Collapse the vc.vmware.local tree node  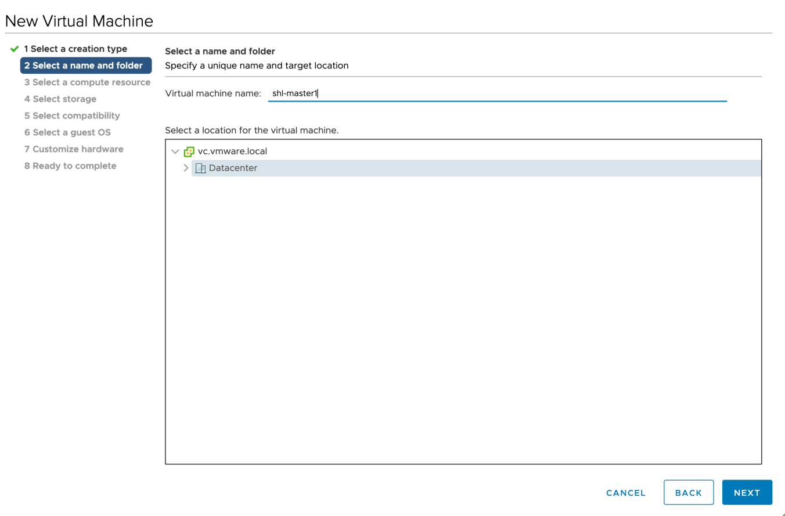(175, 151)
